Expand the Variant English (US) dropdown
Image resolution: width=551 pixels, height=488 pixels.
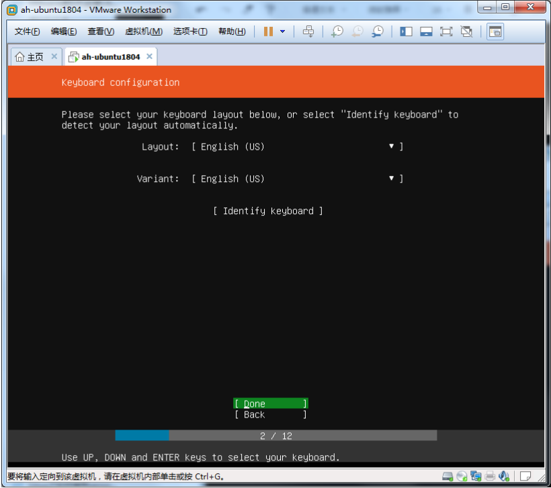point(297,179)
